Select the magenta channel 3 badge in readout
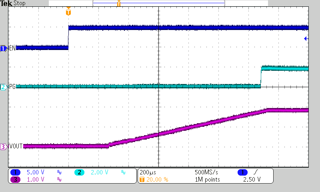 (16, 180)
